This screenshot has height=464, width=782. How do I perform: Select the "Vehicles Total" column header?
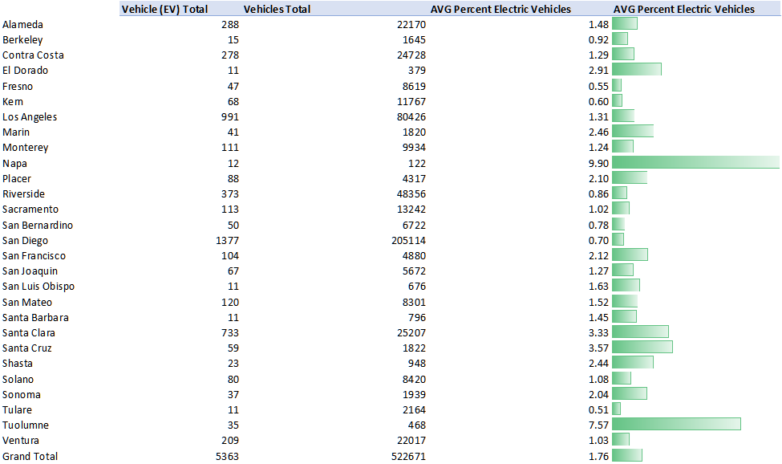point(277,9)
